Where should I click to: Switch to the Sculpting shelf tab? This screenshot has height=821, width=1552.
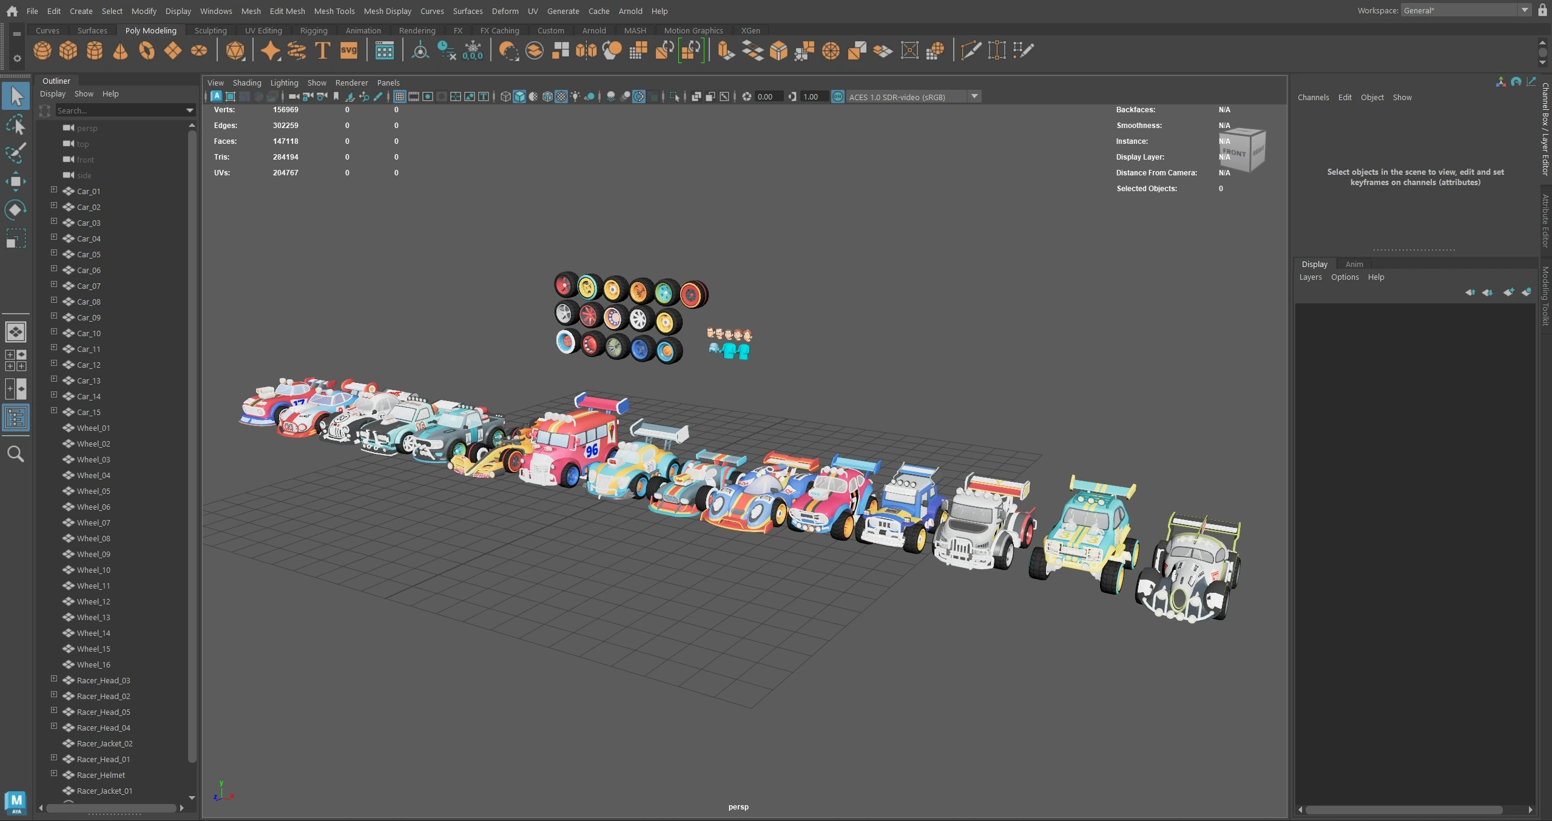210,30
